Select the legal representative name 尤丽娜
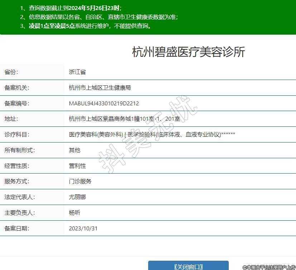The width and height of the screenshot is (296, 270). (77, 197)
